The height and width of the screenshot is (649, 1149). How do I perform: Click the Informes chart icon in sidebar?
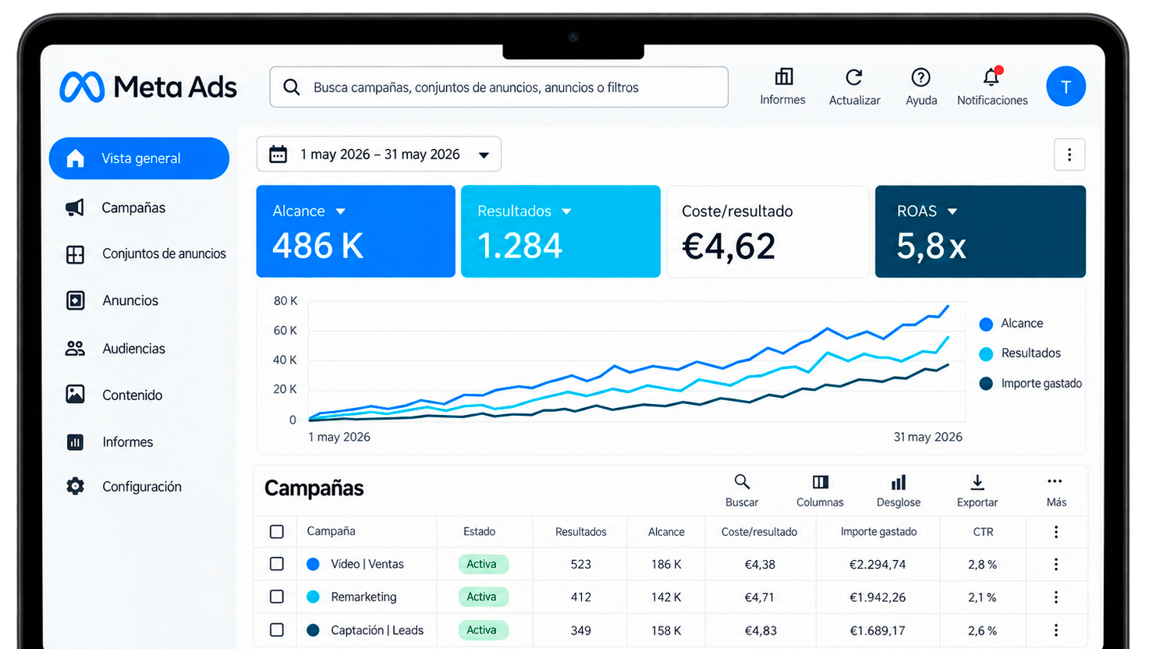coord(75,442)
